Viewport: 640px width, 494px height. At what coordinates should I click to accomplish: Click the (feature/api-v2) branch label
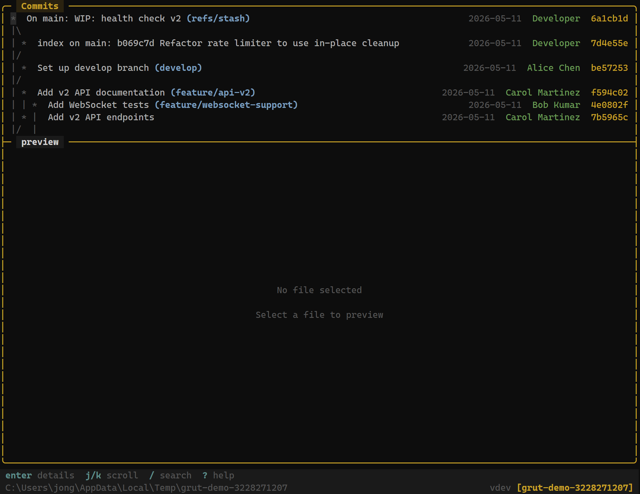coord(213,93)
